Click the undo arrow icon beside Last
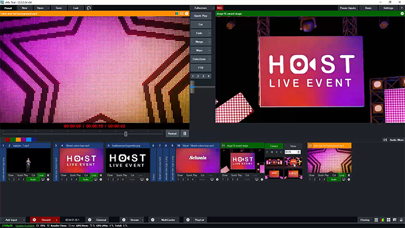The width and height of the screenshot is (405, 228). click(89, 8)
